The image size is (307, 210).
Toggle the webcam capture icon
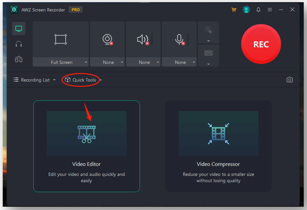tap(108, 40)
